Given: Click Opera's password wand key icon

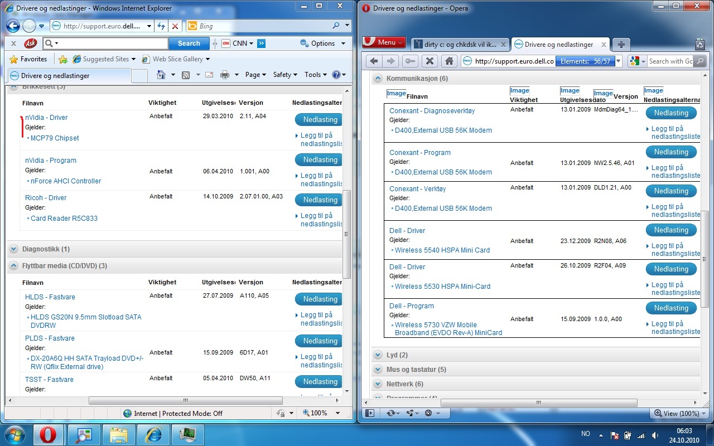Looking at the screenshot, I should (x=409, y=61).
